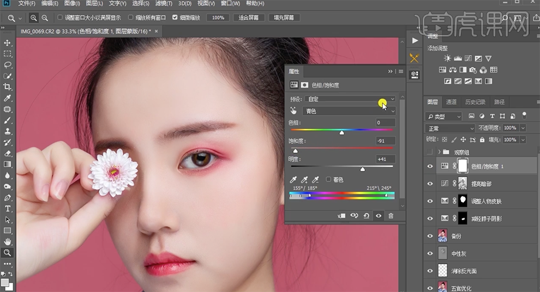
Task: Hide the 备份 layer
Action: point(430,236)
